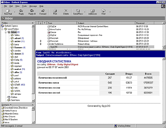Viewport: 166px width, 128px height.
Task: Select the Inbox folder in tree
Action: 14,32
